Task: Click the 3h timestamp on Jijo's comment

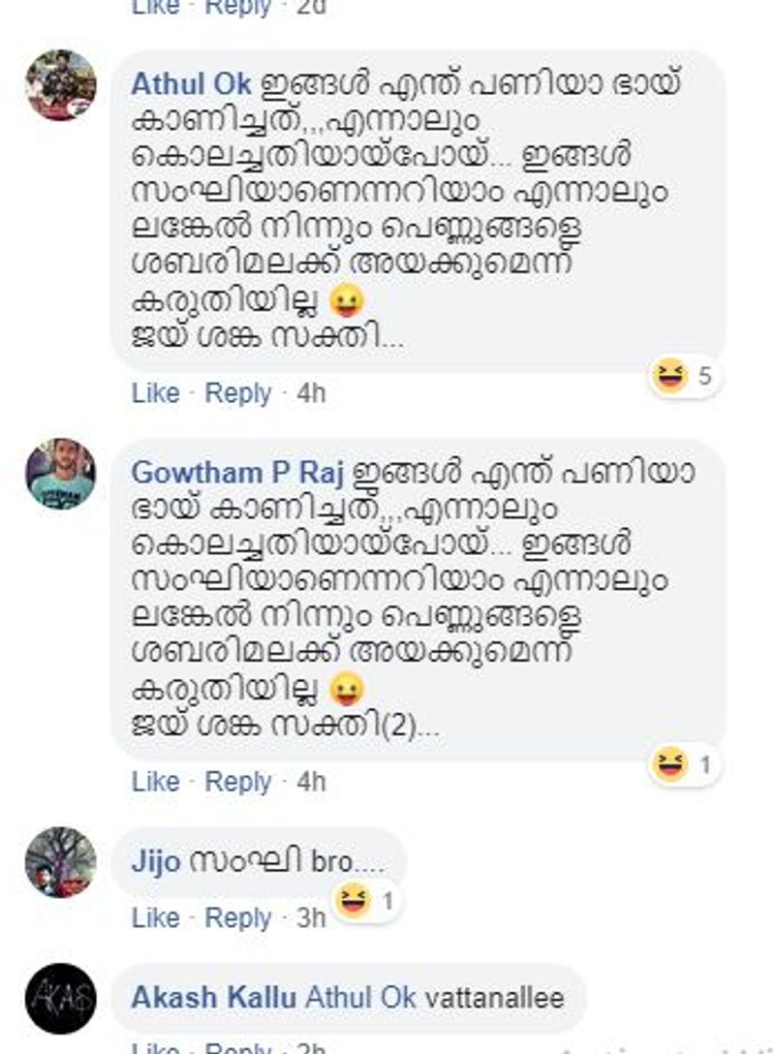Action: [311, 917]
